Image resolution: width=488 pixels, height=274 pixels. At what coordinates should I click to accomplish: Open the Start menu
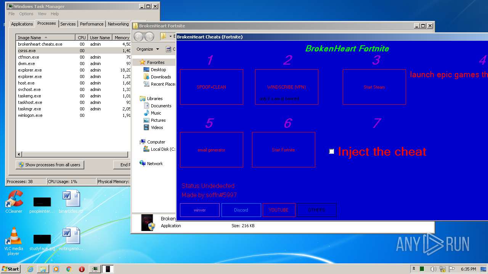[10, 269]
